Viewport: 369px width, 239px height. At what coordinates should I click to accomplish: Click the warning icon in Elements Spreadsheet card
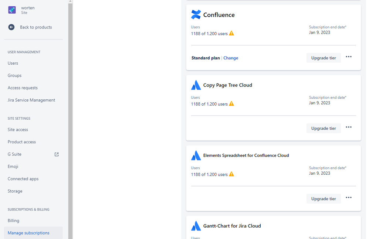(x=231, y=174)
